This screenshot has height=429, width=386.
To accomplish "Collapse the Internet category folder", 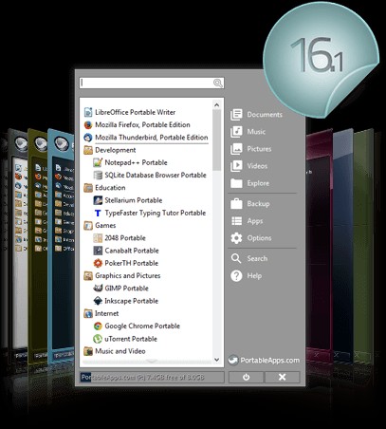I will [88, 313].
